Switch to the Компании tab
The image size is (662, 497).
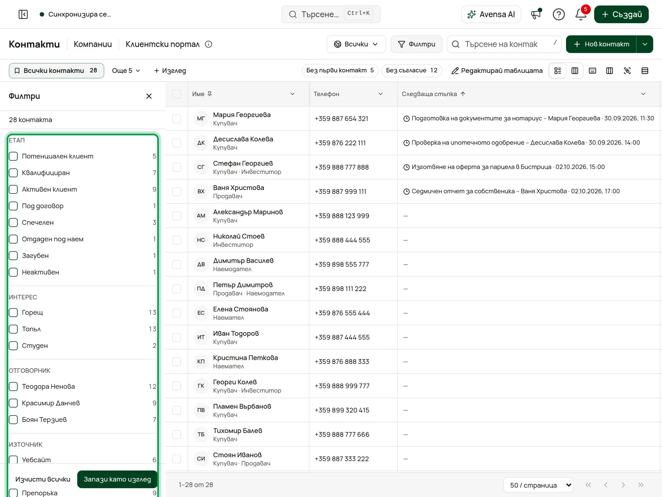point(93,44)
